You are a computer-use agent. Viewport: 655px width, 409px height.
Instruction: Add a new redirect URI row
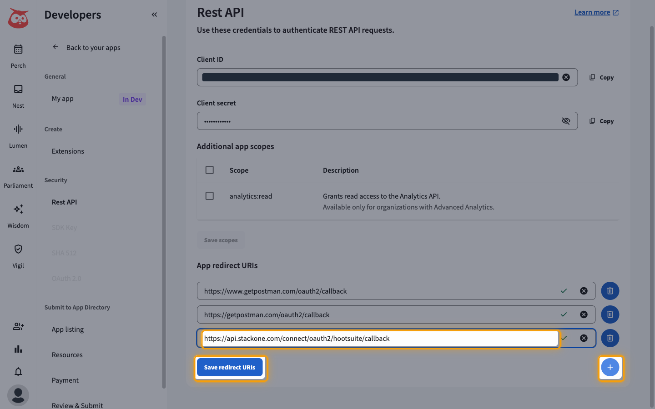point(610,367)
